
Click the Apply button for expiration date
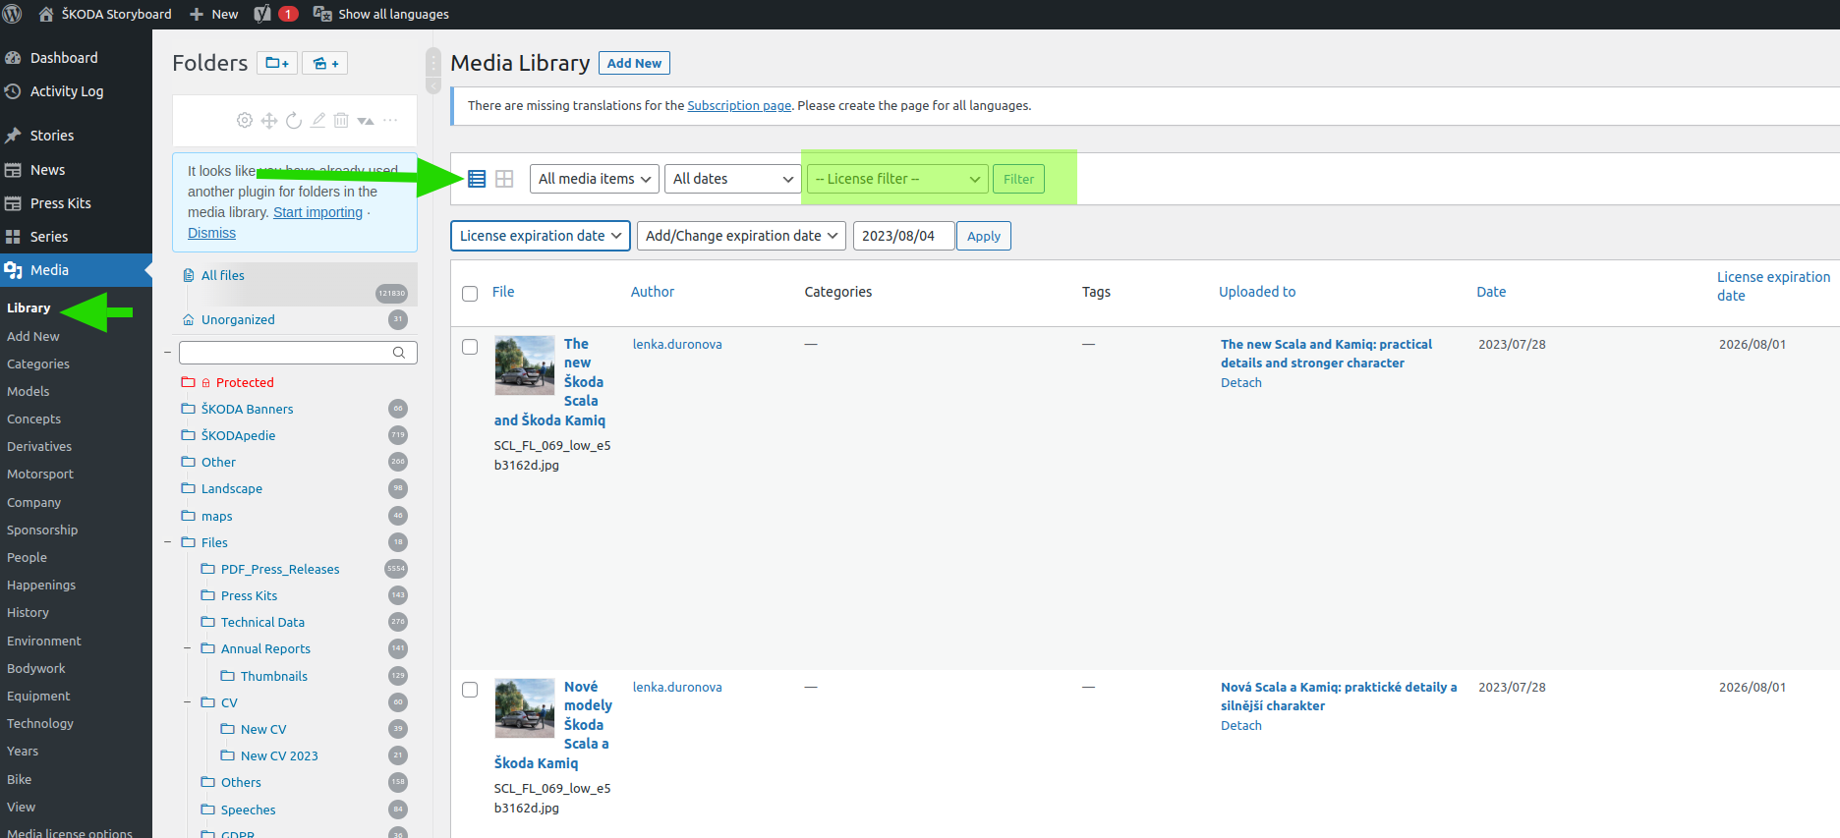(x=984, y=236)
